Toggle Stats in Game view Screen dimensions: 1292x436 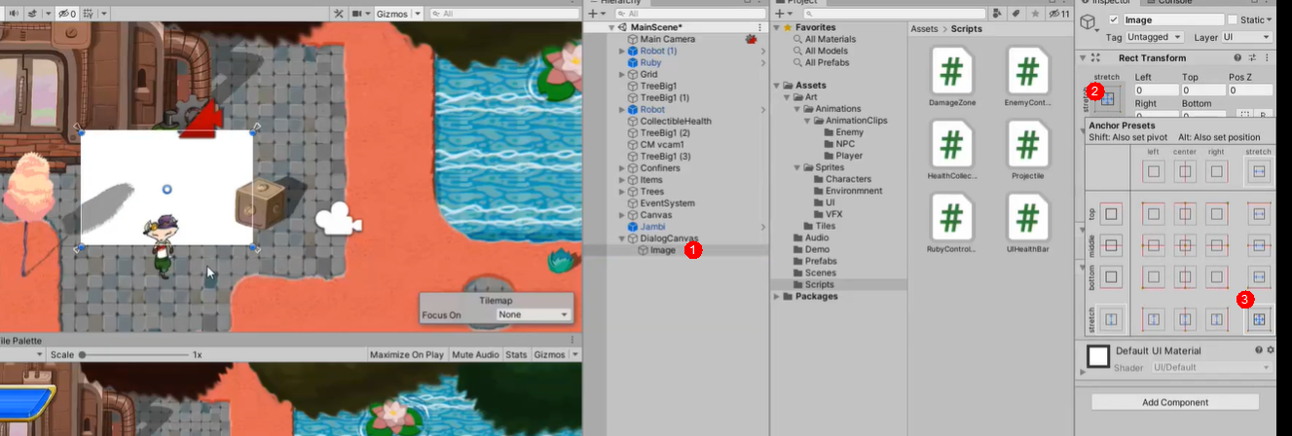click(x=517, y=354)
